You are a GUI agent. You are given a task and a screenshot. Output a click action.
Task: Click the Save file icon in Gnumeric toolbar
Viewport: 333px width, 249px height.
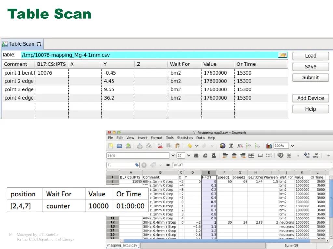(x=128, y=146)
